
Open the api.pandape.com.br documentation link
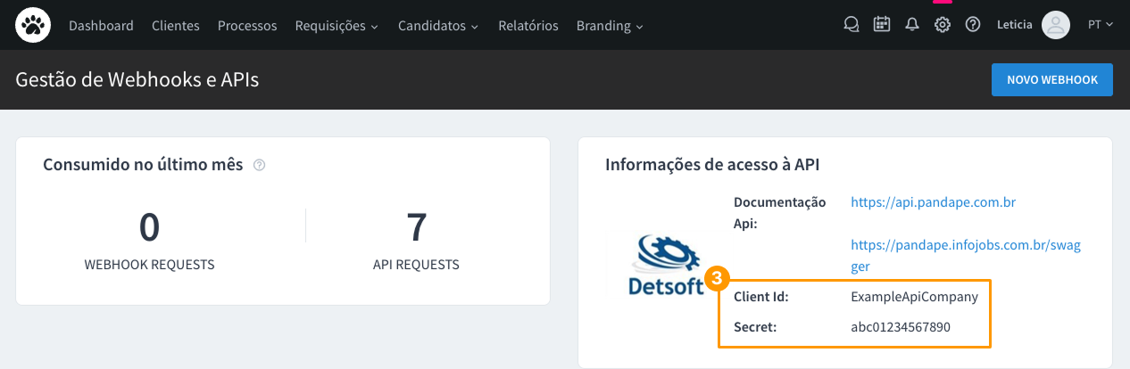tap(933, 202)
